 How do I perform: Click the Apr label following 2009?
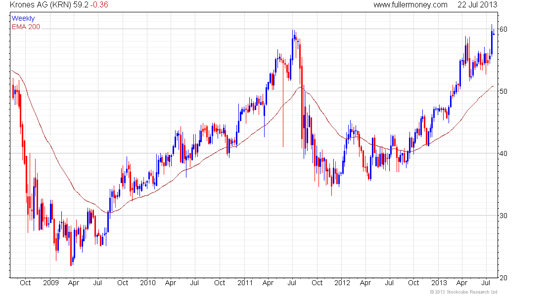74,283
